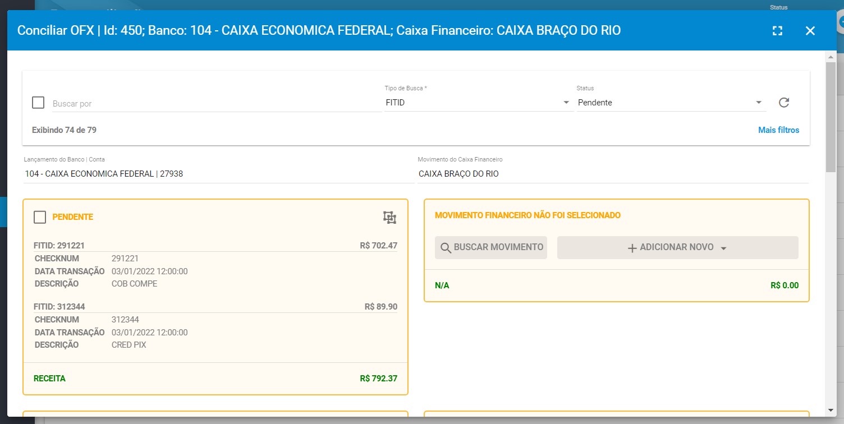The image size is (844, 424).
Task: Click the transaction date under COB COMPE entry
Action: 150,271
